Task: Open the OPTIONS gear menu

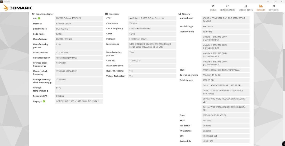Action: click(x=274, y=8)
